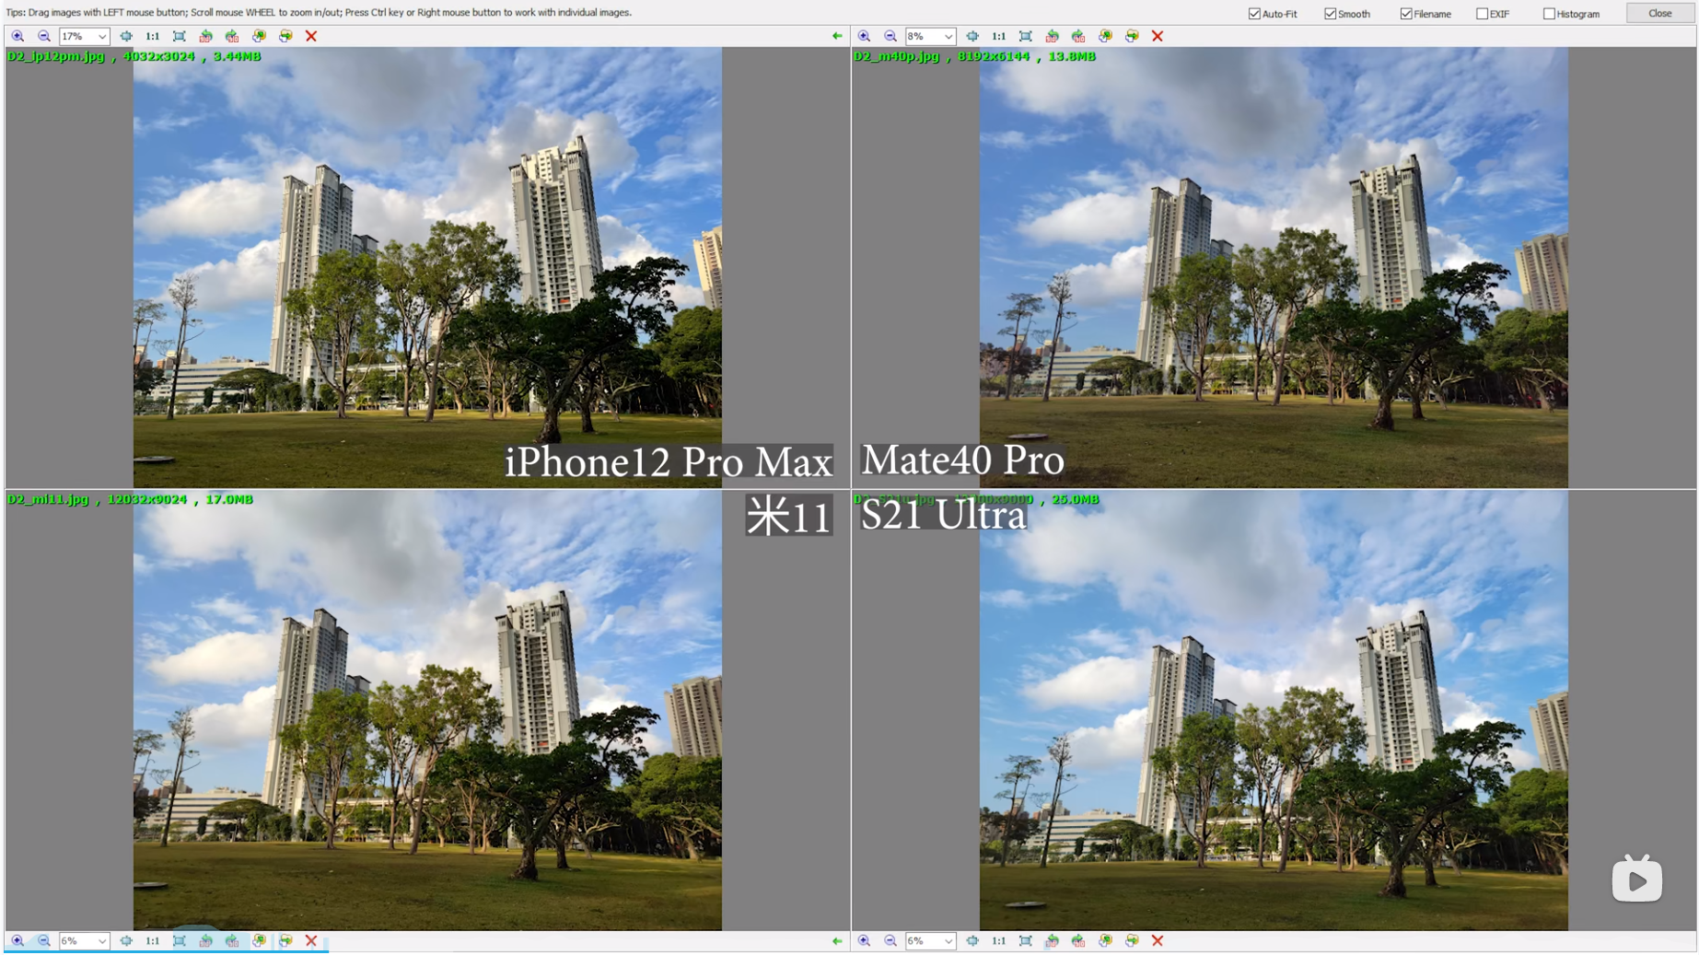Select the iPhone12 Pro Max photo
The image size is (1699, 955).
pyautogui.click(x=427, y=267)
